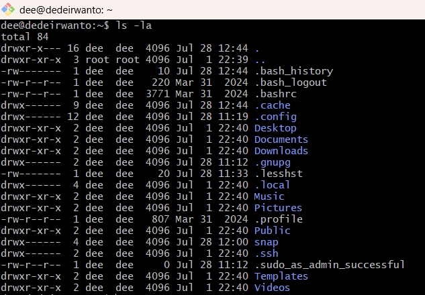Click the link count 16 on the . row
This screenshot has height=295, width=425.
tap(73, 48)
